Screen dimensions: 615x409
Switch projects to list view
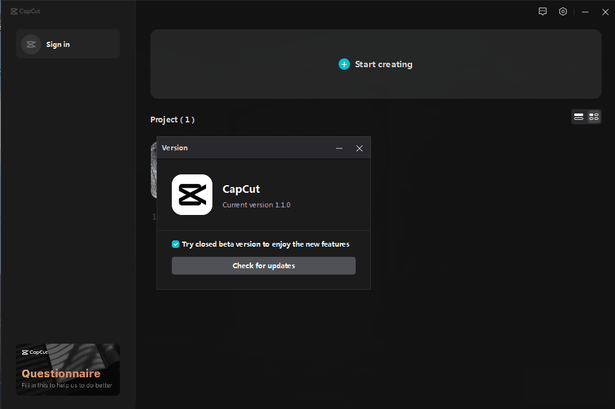click(x=578, y=117)
